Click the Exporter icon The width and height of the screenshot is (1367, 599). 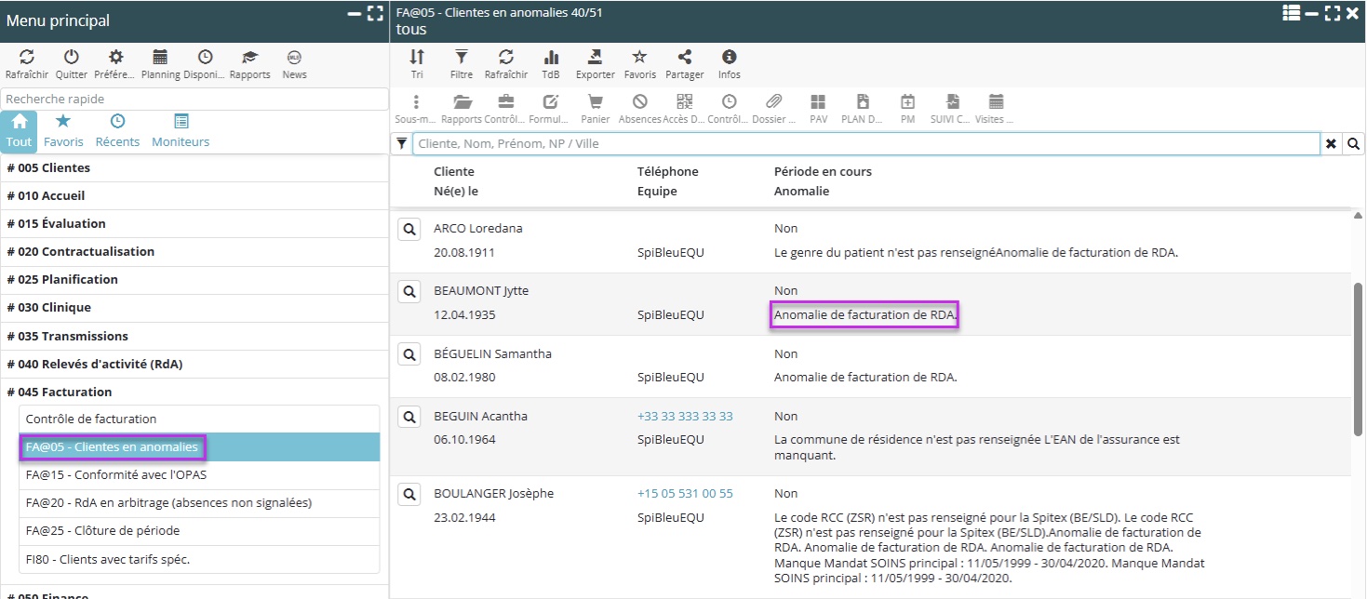(595, 58)
